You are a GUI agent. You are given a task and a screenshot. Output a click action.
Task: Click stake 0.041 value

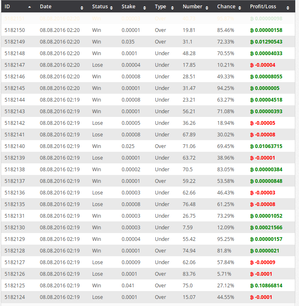(128, 286)
